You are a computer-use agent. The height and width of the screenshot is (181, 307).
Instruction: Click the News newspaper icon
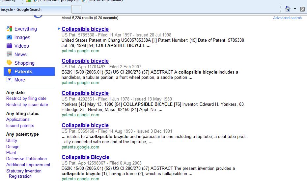(9, 54)
